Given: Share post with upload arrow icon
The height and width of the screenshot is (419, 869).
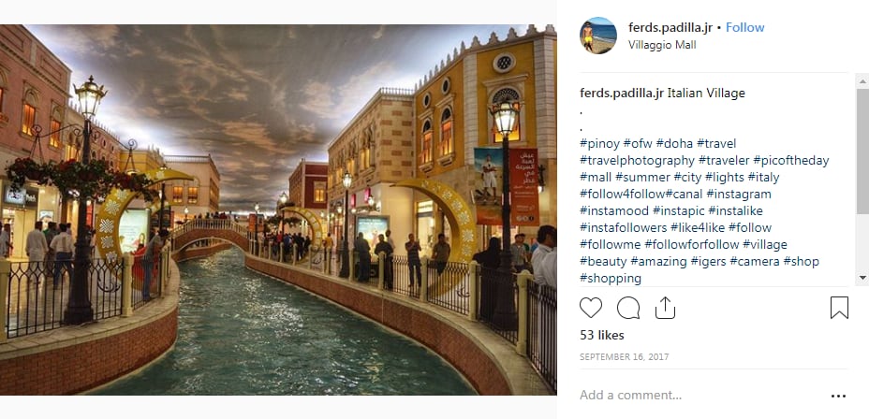Looking at the screenshot, I should tap(665, 308).
